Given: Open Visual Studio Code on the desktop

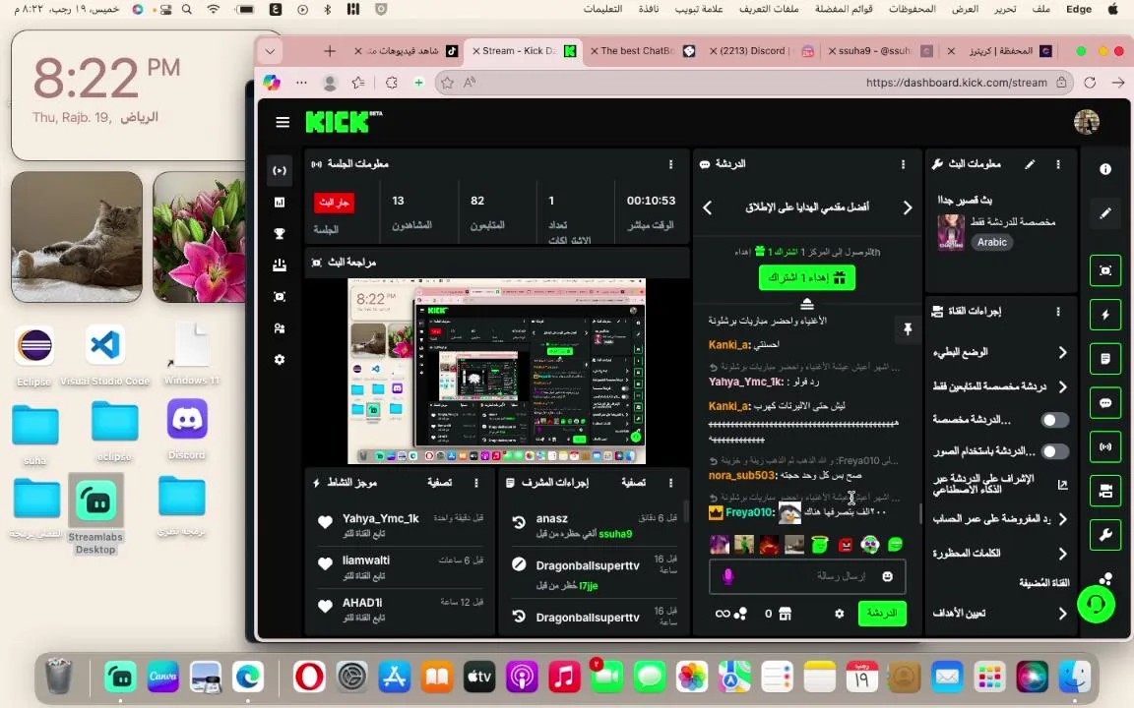Looking at the screenshot, I should (x=105, y=355).
